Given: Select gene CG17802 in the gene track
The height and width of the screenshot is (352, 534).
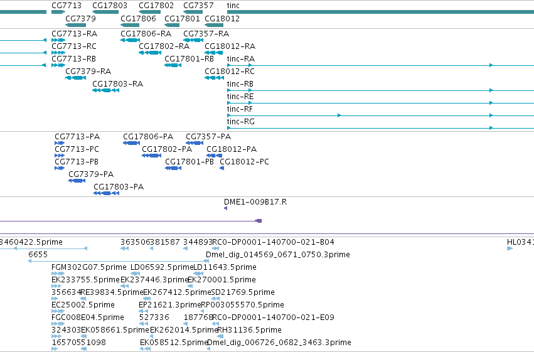Looking at the screenshot, I should [156, 6].
